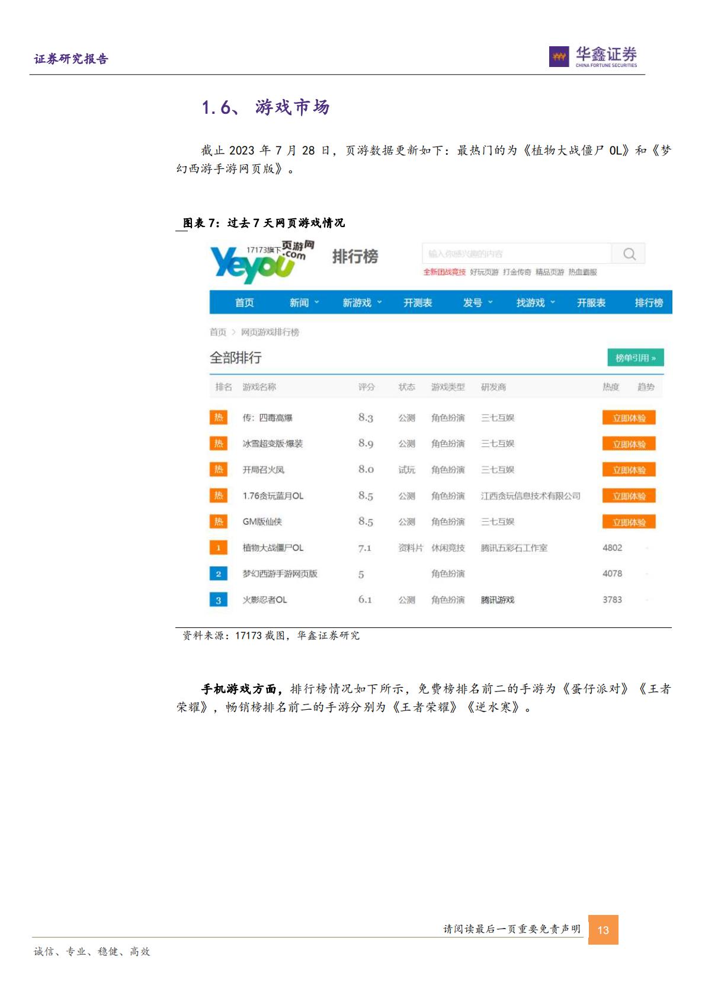Image resolution: width=705 pixels, height=998 pixels.
Task: Click the 评分 column header
Action: pos(366,387)
